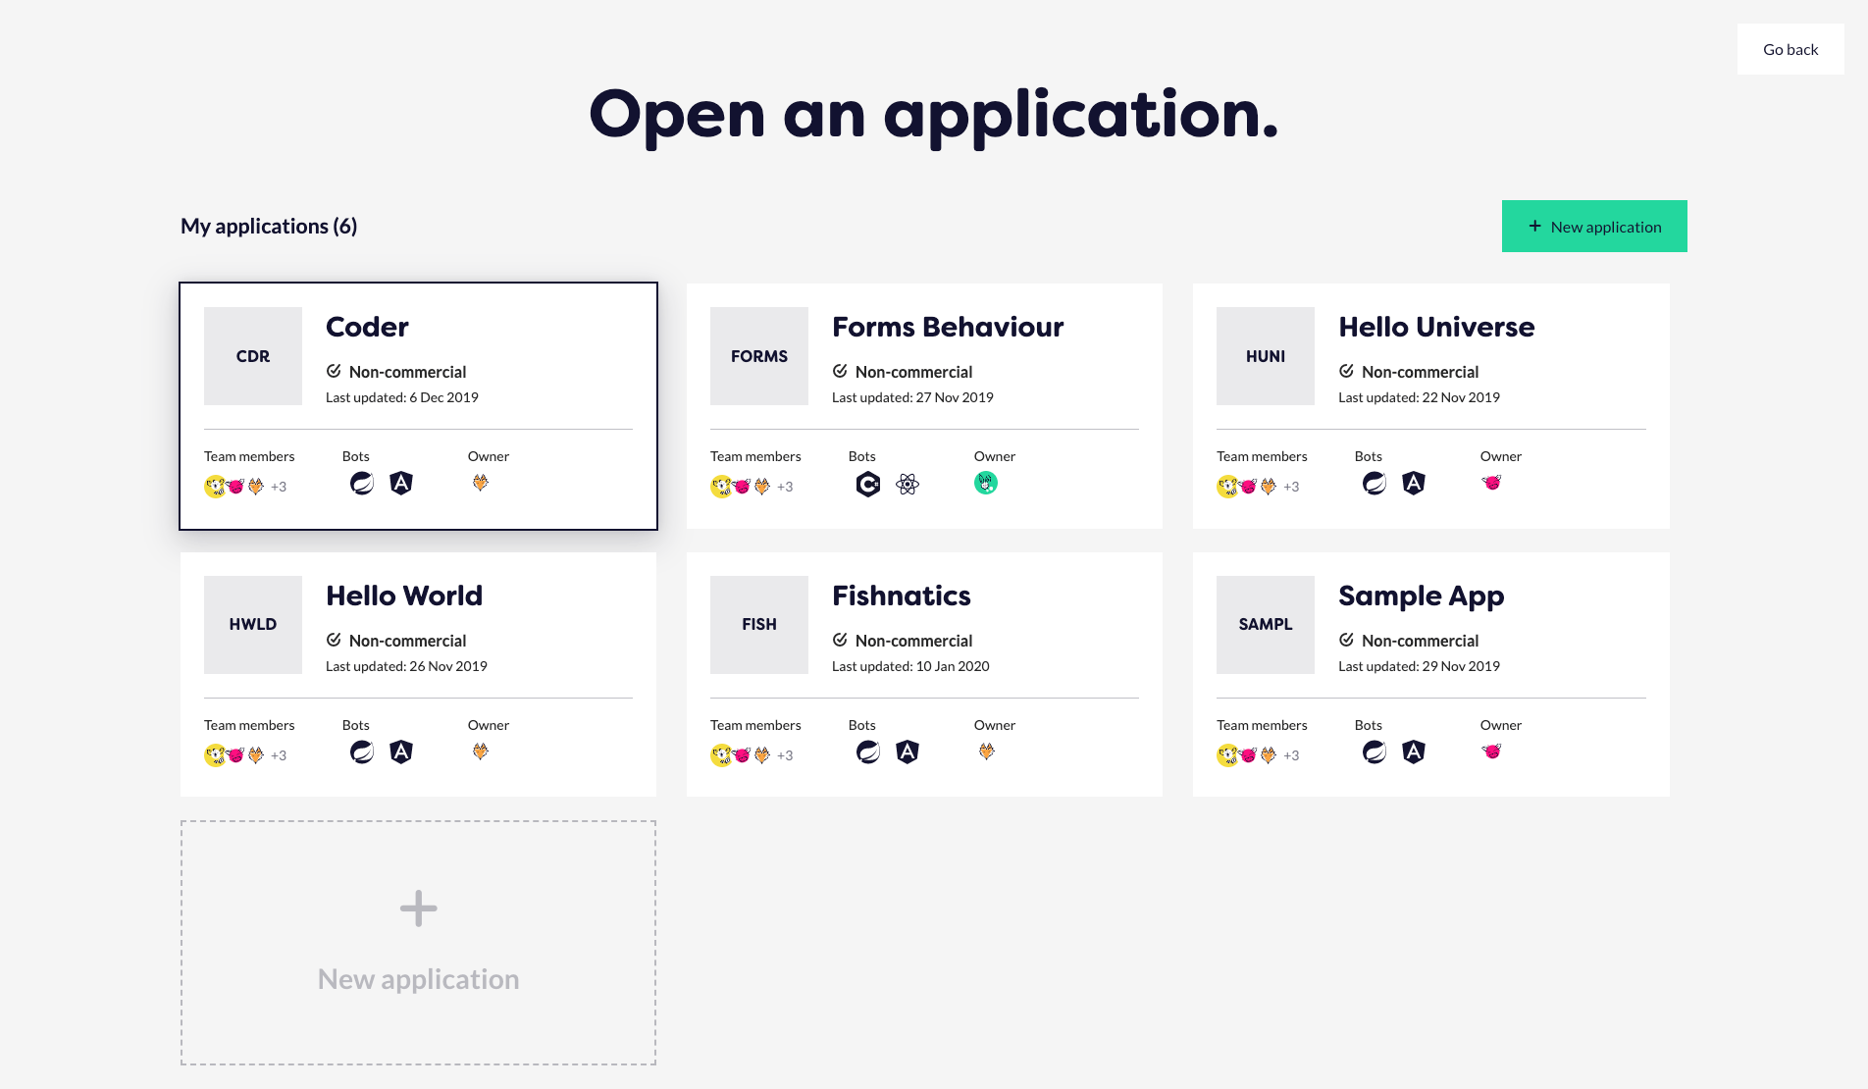Click the green owner avatar in Forms Behaviour

[x=986, y=483]
